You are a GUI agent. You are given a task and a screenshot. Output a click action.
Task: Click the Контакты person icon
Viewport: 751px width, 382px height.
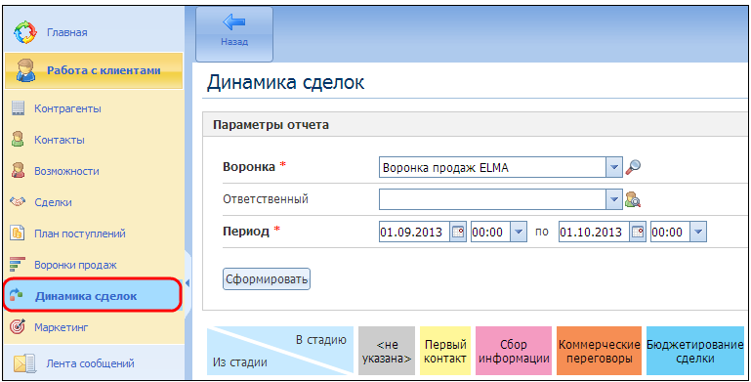19,140
